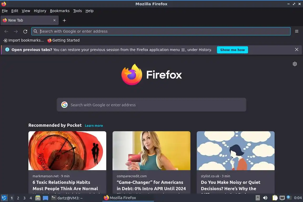This screenshot has height=202, width=303.
Task: Switch to workspace 1
Action: [x=12, y=198]
